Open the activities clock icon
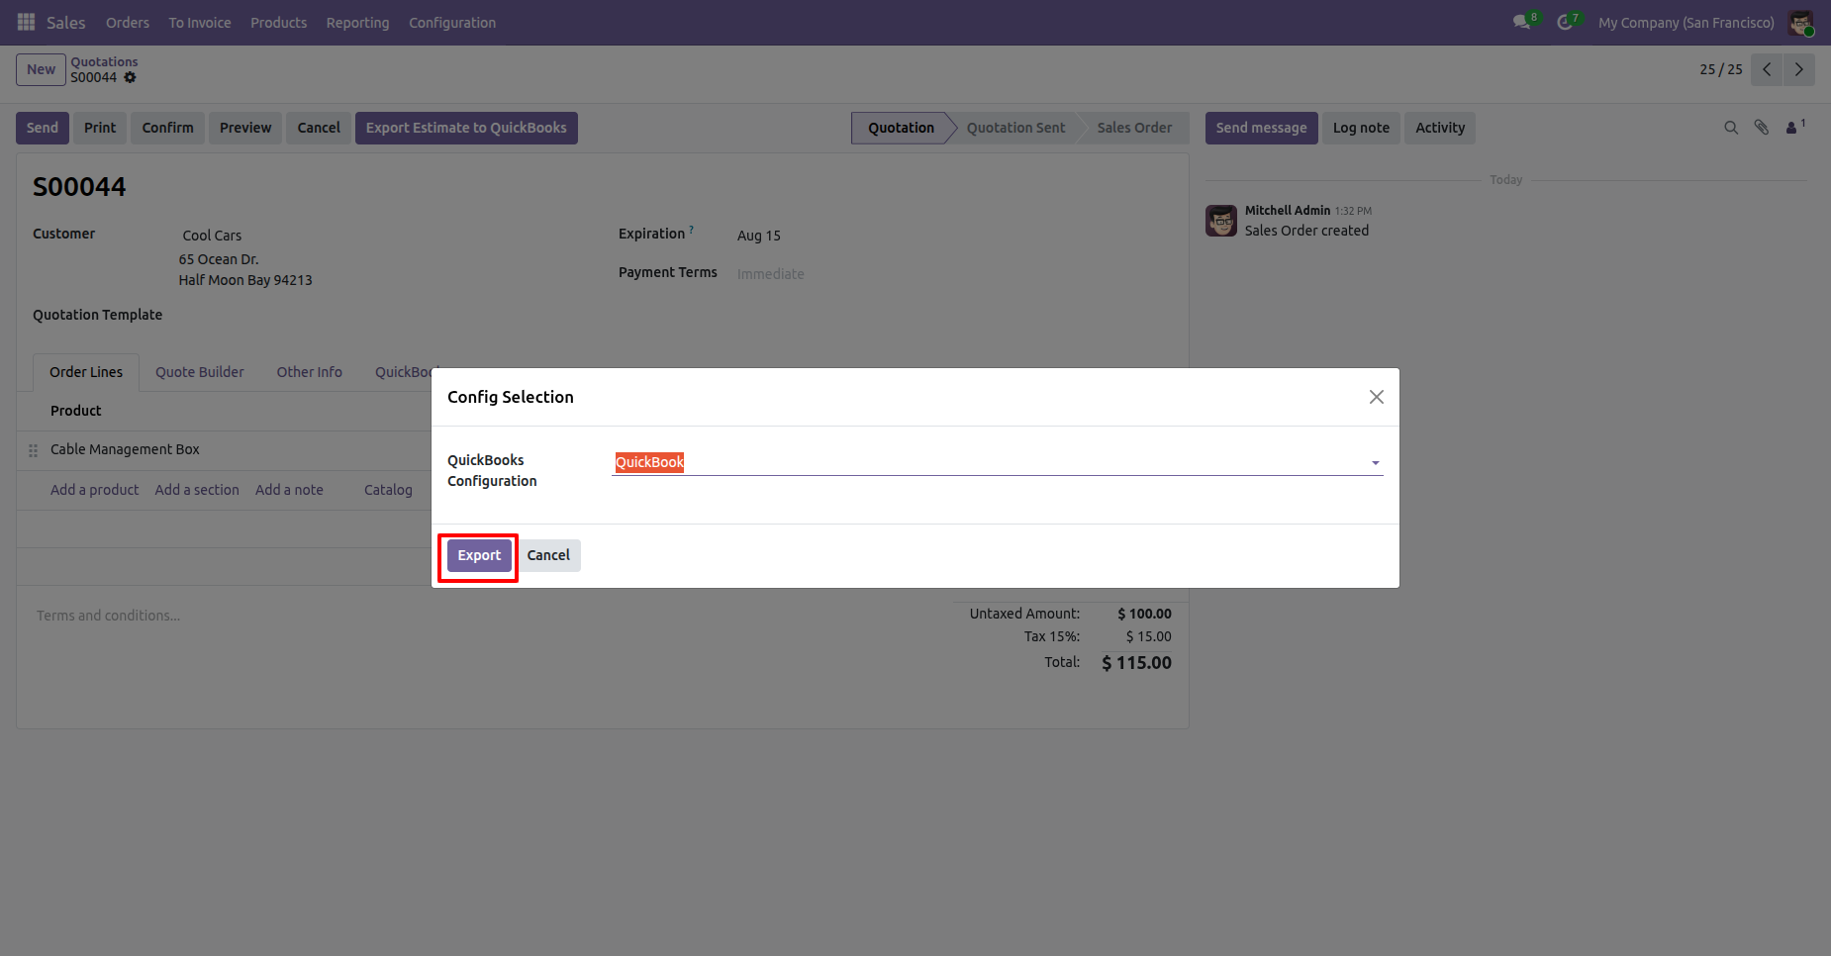Image resolution: width=1831 pixels, height=956 pixels. tap(1565, 22)
